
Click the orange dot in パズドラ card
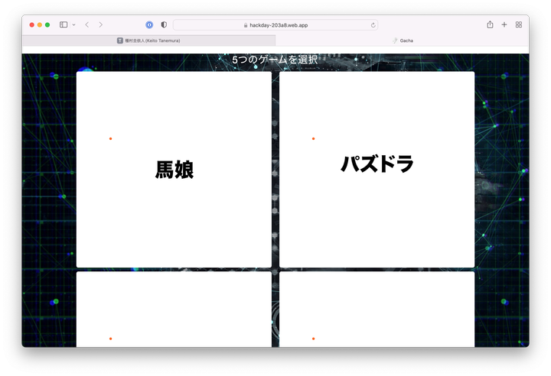pos(314,138)
